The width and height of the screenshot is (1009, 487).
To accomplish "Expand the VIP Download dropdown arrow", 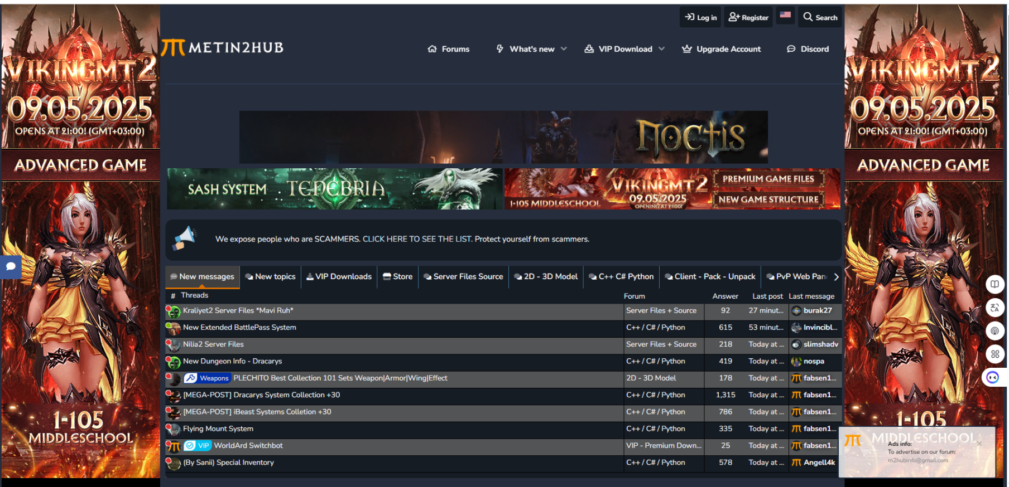I will (x=661, y=49).
